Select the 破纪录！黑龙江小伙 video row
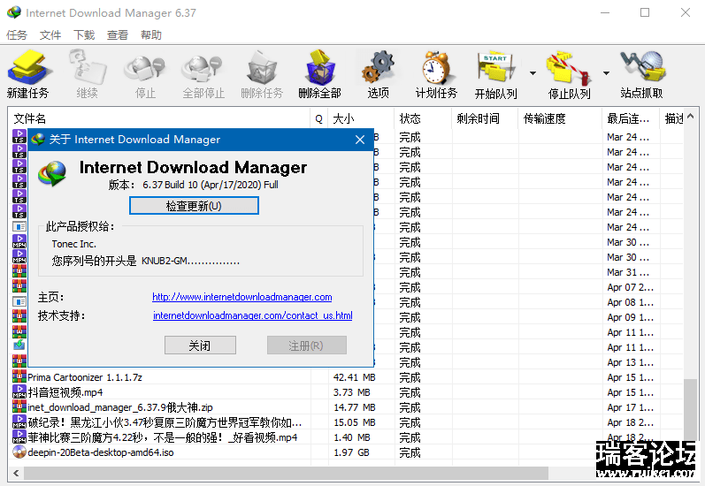705x486 pixels. coord(346,422)
